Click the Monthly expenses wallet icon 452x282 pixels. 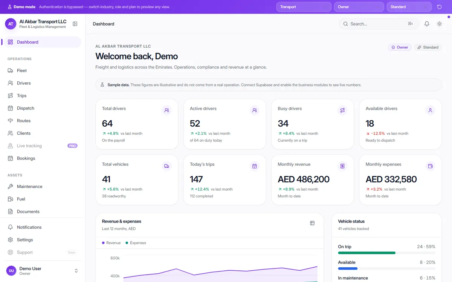coord(430,166)
